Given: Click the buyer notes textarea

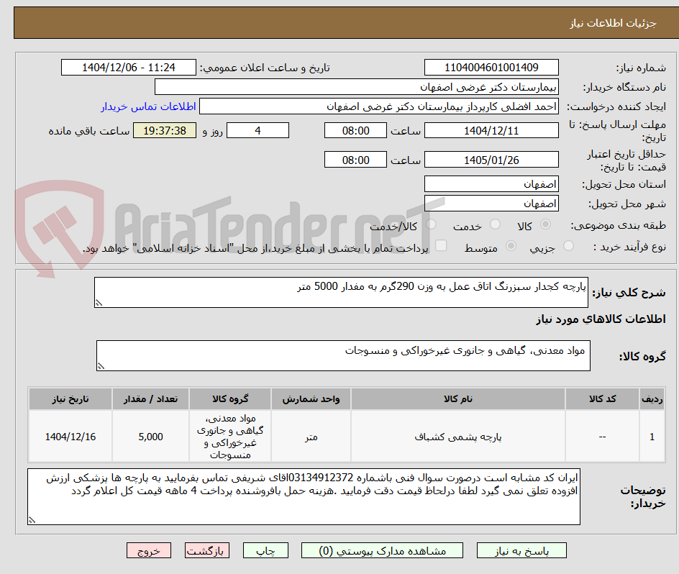Looking at the screenshot, I should 304,496.
